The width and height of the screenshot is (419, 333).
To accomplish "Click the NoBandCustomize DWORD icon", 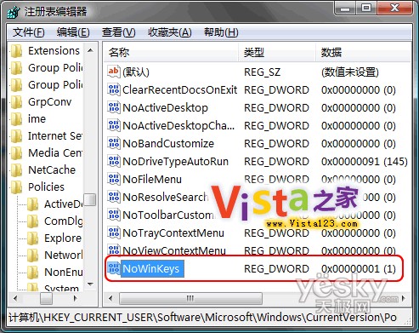I will (114, 143).
